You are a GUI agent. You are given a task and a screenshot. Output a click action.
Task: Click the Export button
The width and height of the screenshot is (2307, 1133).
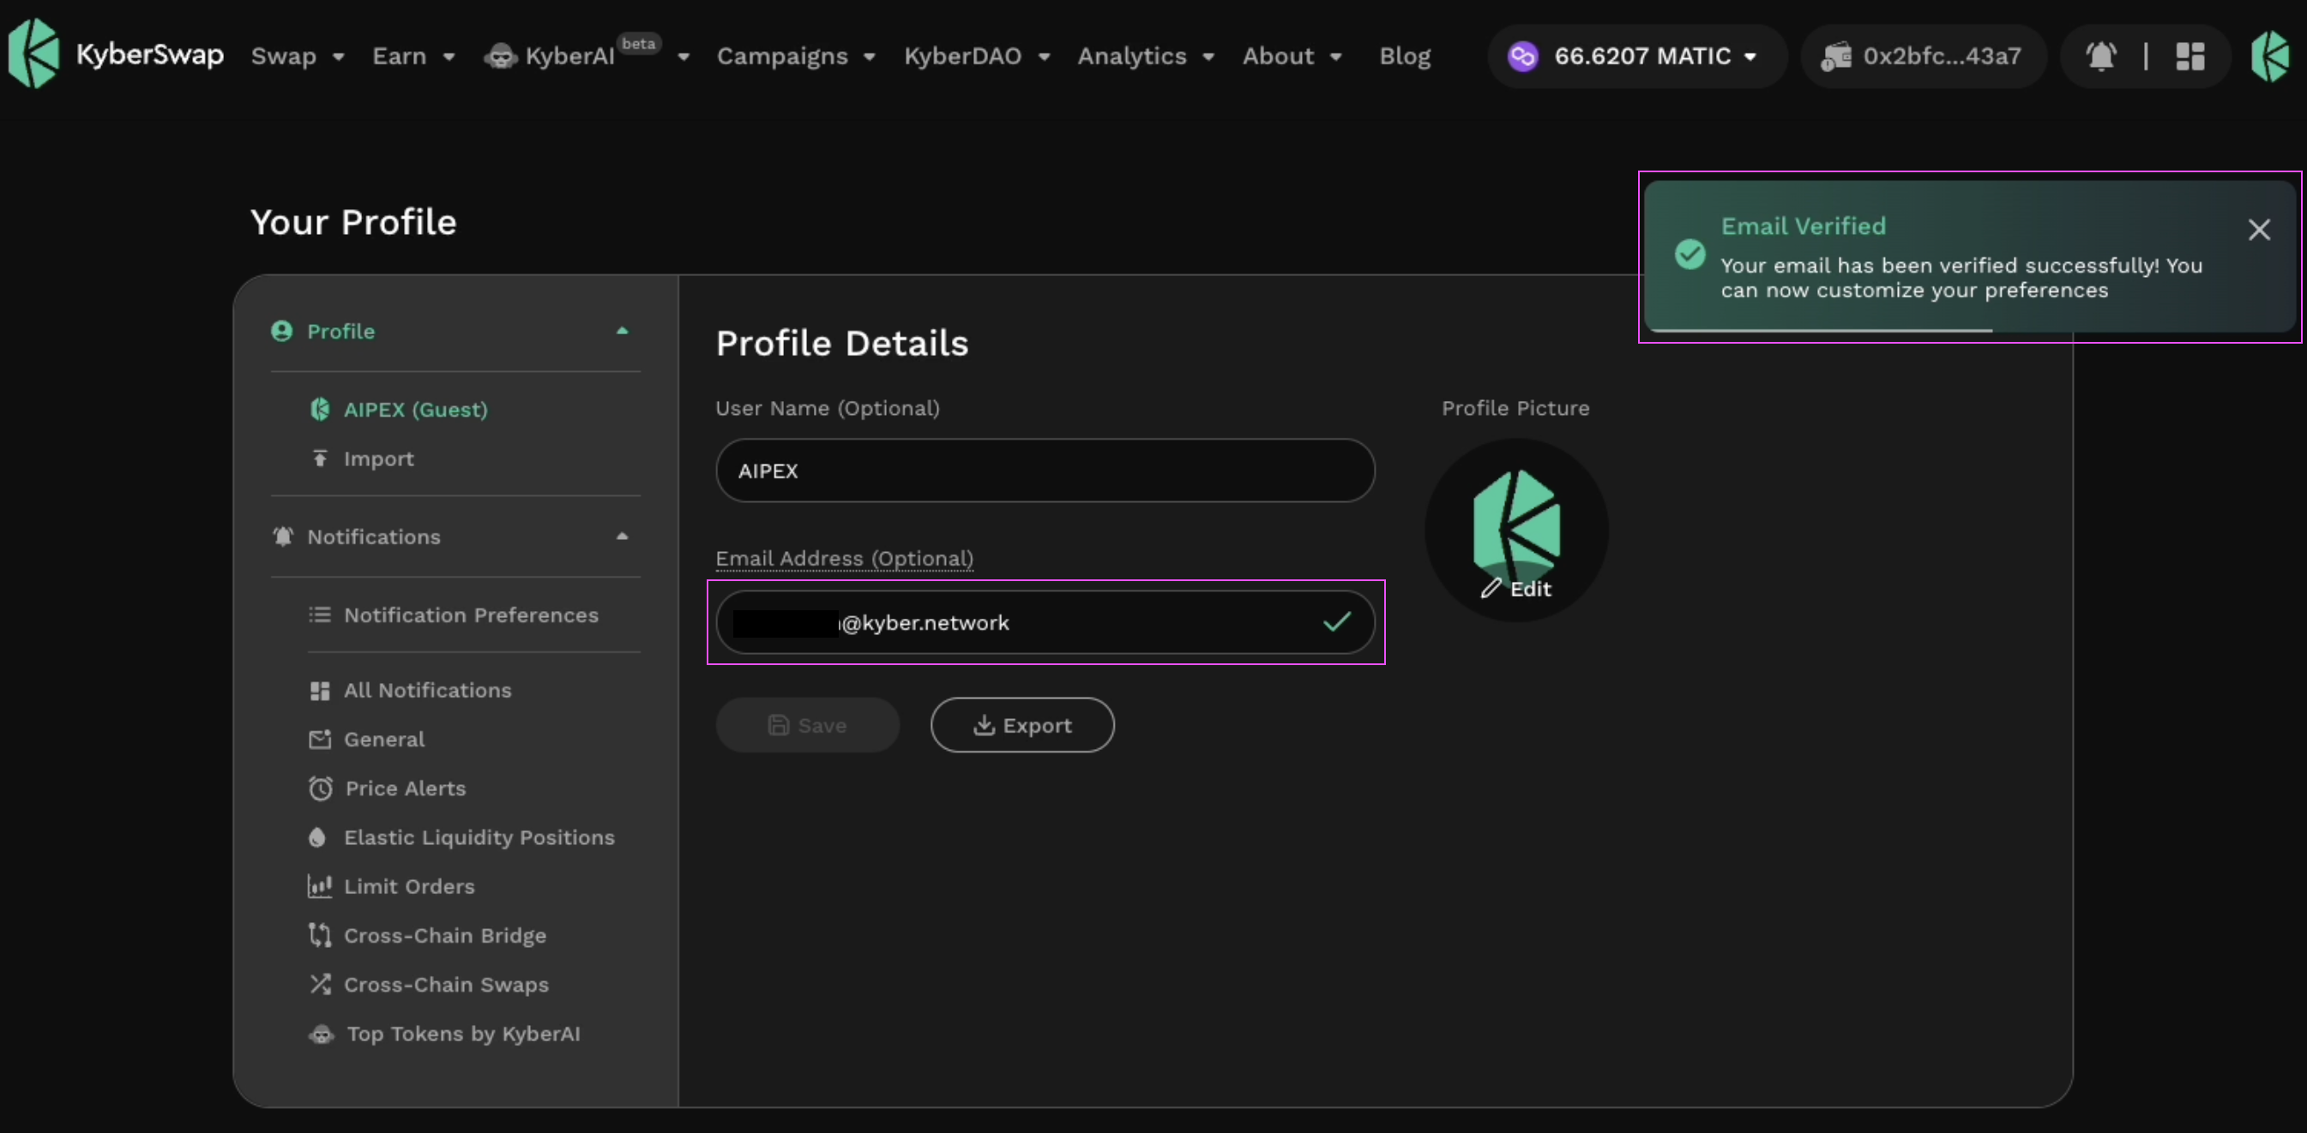1021,726
